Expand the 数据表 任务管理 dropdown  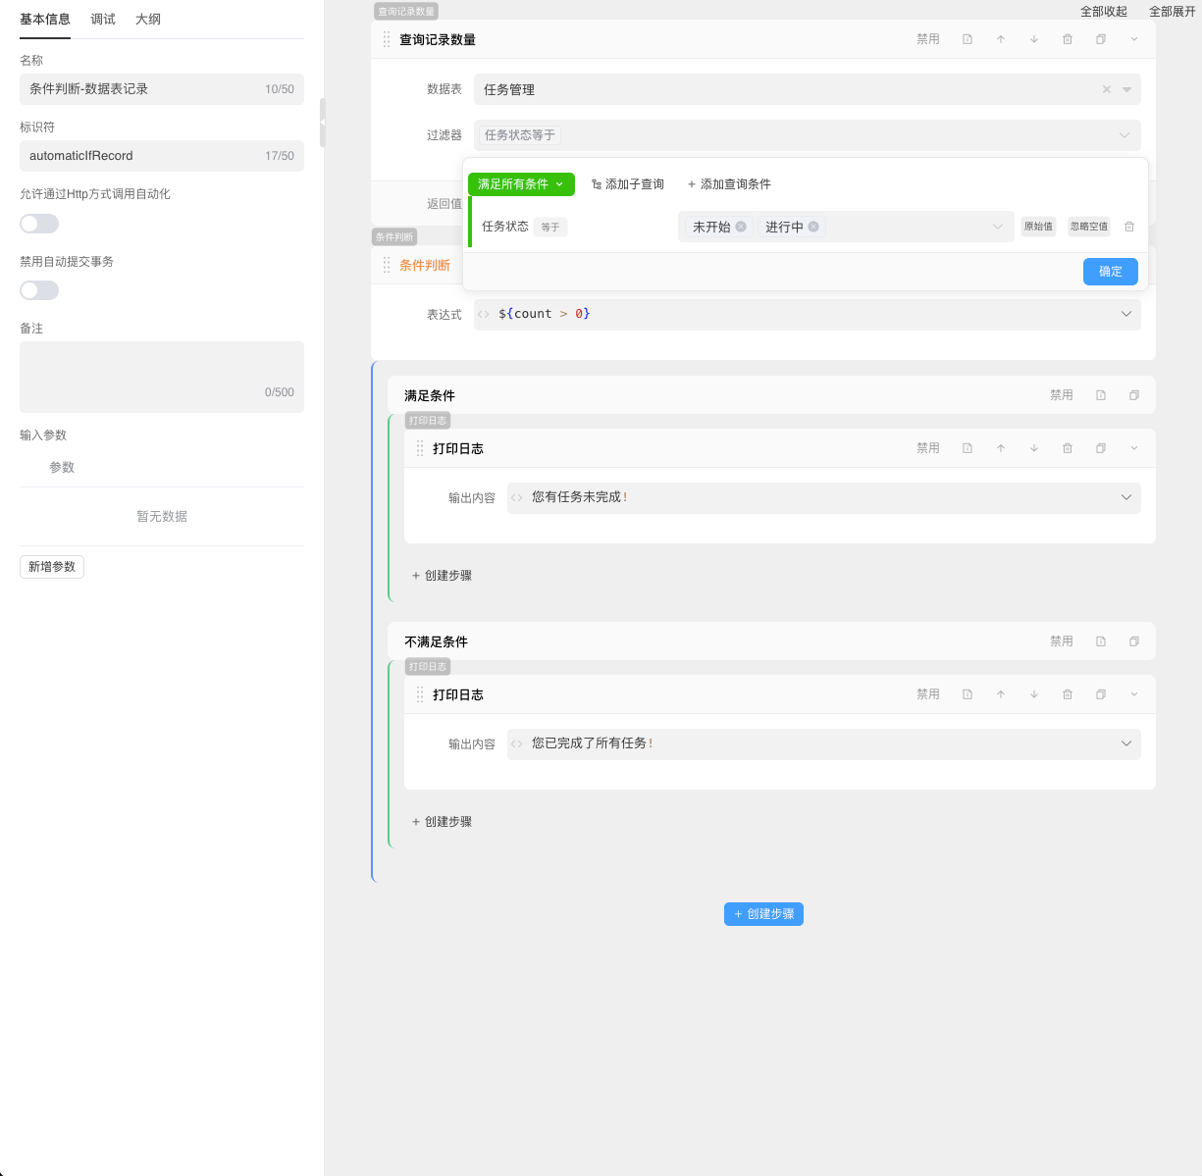[x=1126, y=89]
